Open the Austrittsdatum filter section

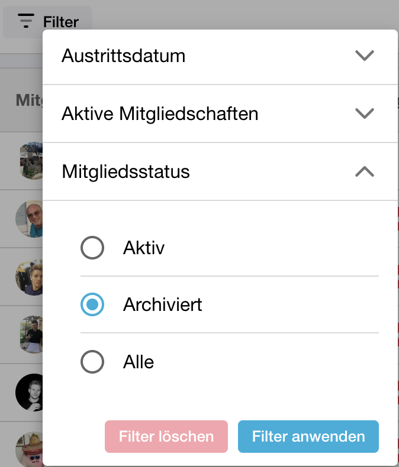coord(220,56)
